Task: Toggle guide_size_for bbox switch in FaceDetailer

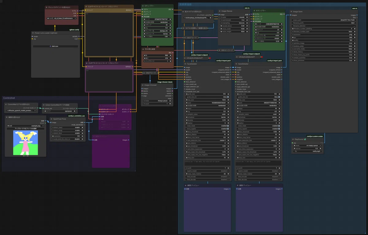Action: pos(228,97)
